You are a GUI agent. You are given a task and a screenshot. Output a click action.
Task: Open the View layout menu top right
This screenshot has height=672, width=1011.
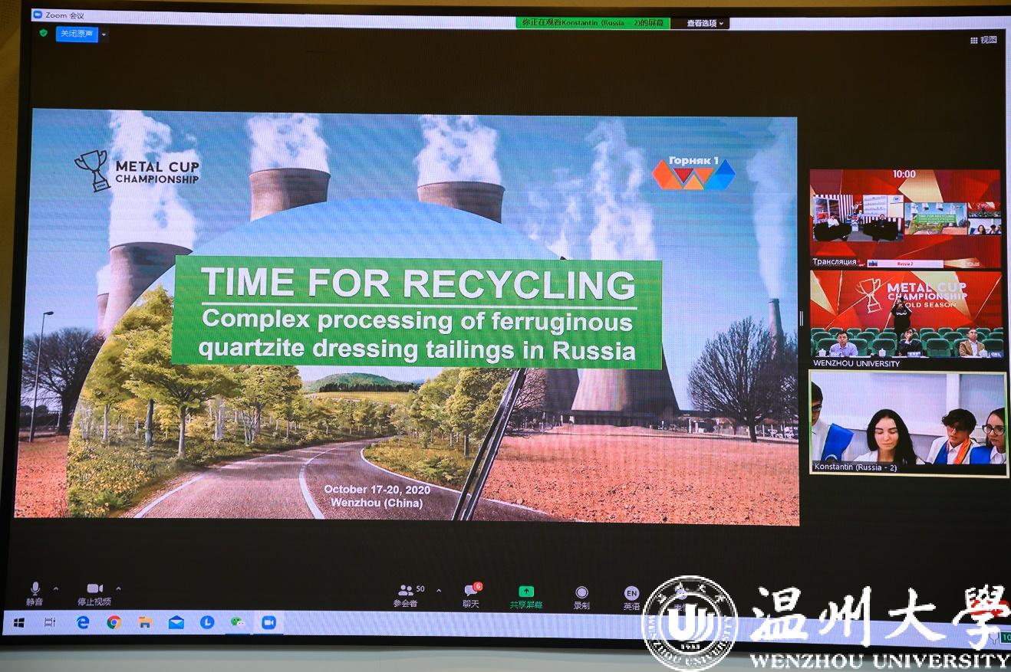983,40
